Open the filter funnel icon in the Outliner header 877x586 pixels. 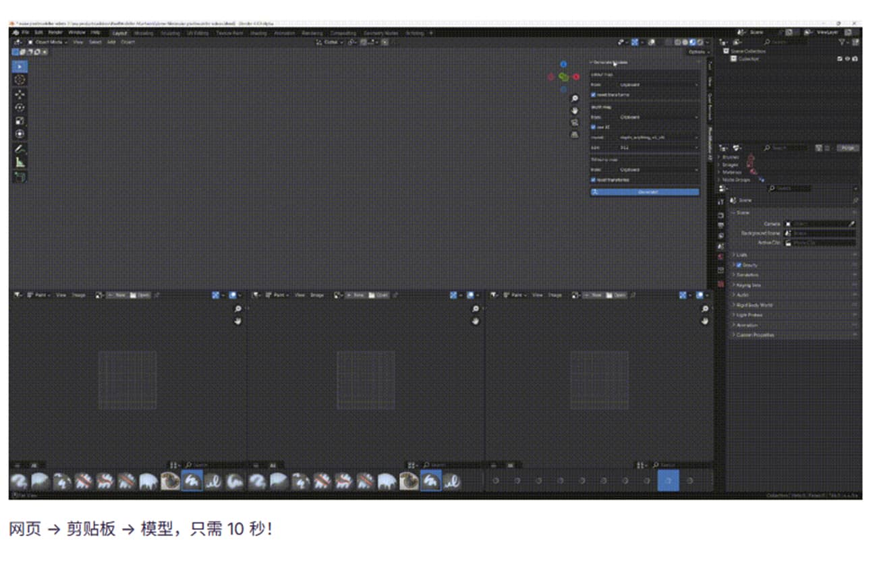pyautogui.click(x=840, y=42)
